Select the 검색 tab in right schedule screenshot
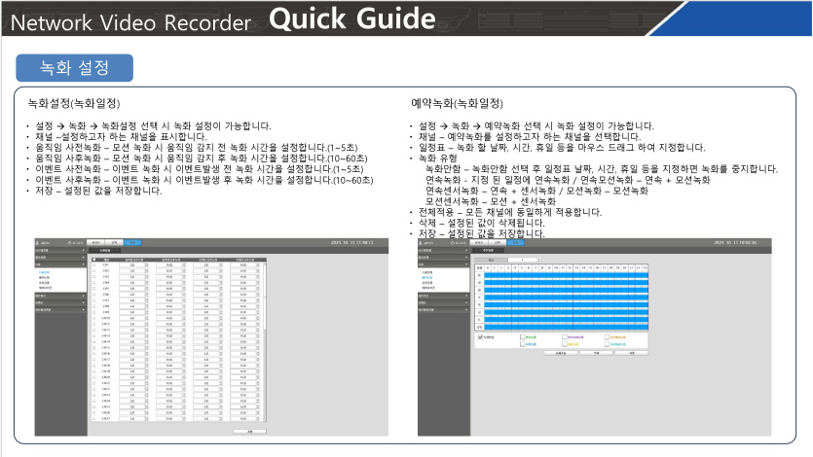Viewport: 813px width, 457px height. [x=499, y=242]
